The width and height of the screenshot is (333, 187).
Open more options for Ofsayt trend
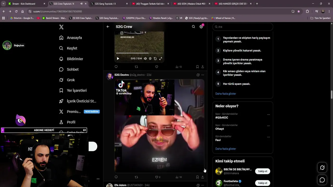point(268,126)
